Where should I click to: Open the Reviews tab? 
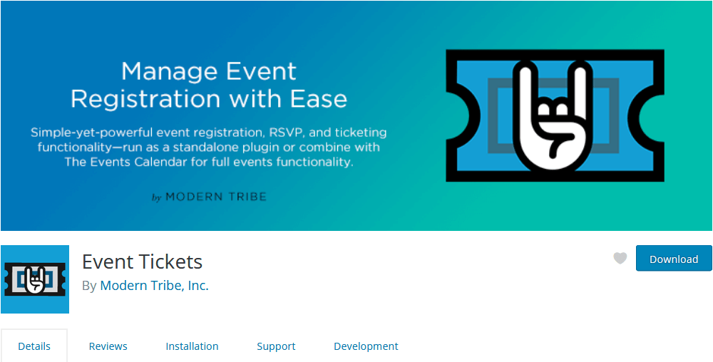click(108, 346)
